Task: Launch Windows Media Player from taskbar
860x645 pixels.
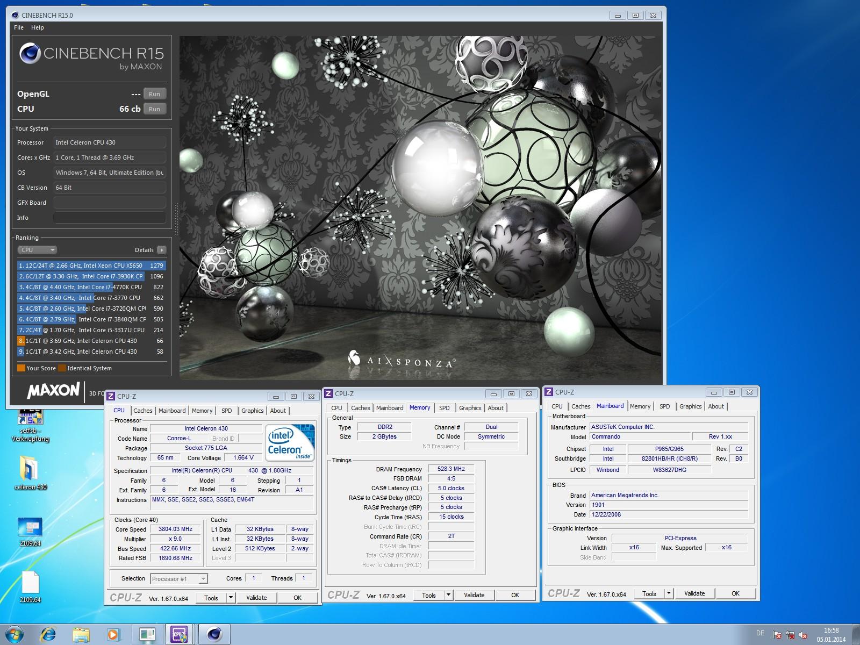Action: point(113,634)
